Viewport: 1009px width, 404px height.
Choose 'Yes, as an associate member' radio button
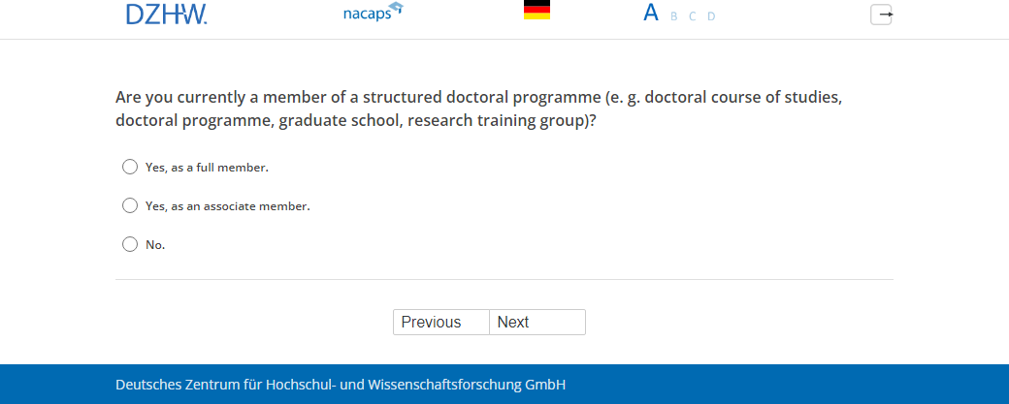tap(130, 206)
